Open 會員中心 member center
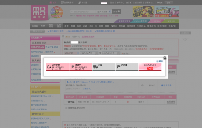202x128 pixels. pos(120,3)
